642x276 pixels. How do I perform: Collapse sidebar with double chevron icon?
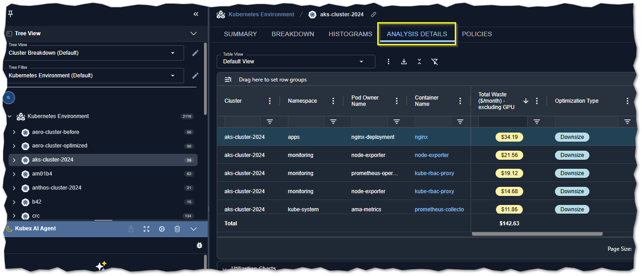[x=196, y=14]
